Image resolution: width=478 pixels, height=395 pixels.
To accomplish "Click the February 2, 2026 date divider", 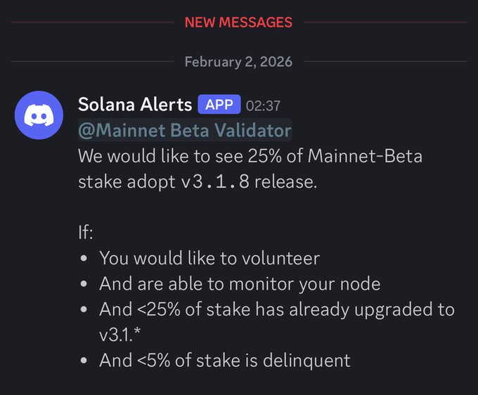I will click(238, 62).
